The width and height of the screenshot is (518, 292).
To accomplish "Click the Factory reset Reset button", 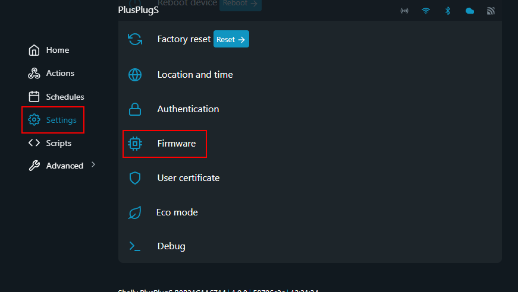I will tap(231, 39).
